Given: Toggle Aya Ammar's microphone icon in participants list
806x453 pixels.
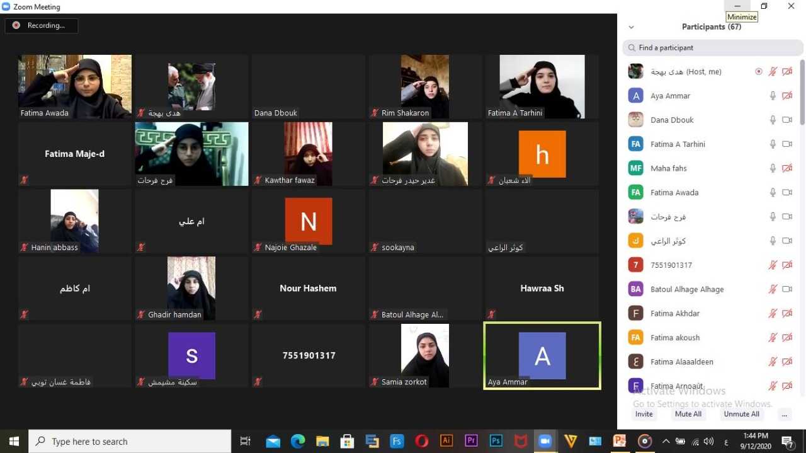Looking at the screenshot, I should click(773, 96).
